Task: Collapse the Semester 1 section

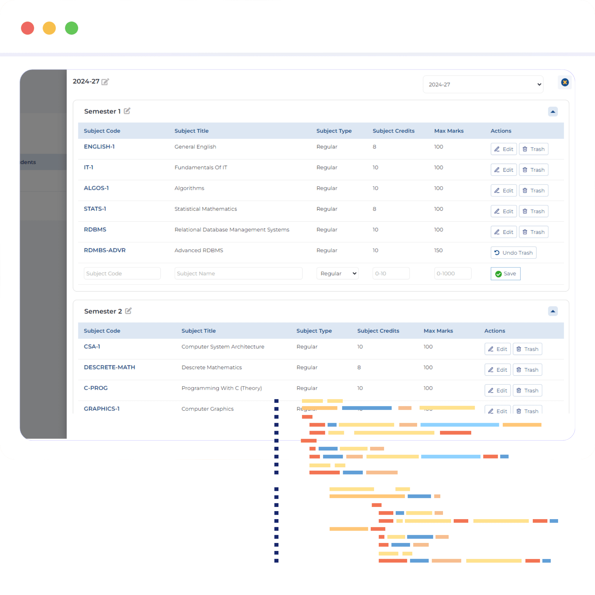Action: pyautogui.click(x=552, y=112)
